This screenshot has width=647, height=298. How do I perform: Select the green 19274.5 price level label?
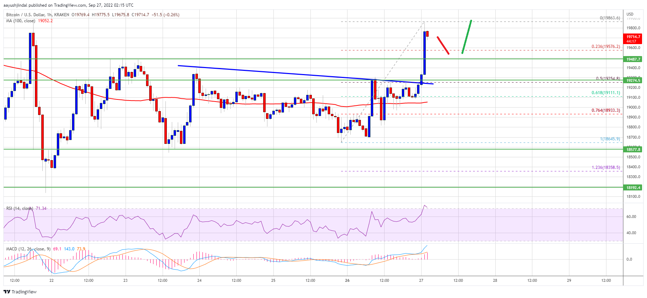tap(633, 80)
